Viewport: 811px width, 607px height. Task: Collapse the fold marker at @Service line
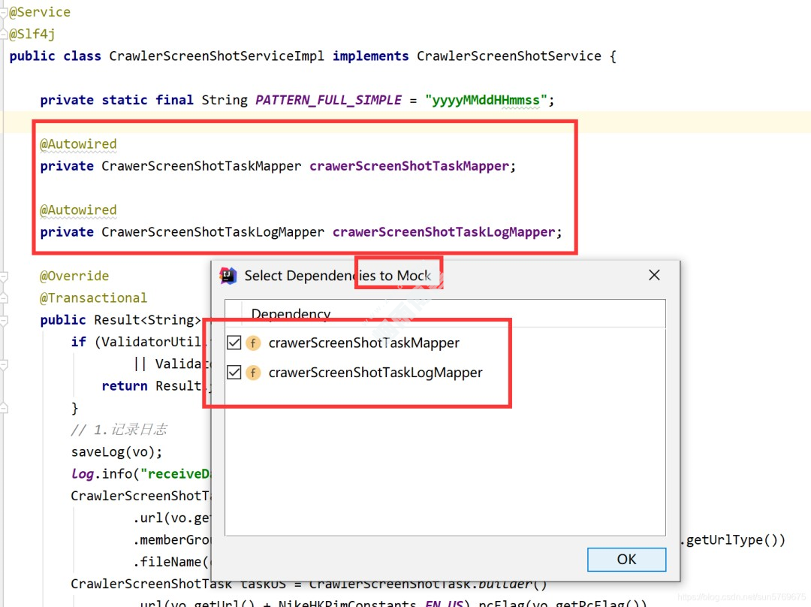coord(4,12)
